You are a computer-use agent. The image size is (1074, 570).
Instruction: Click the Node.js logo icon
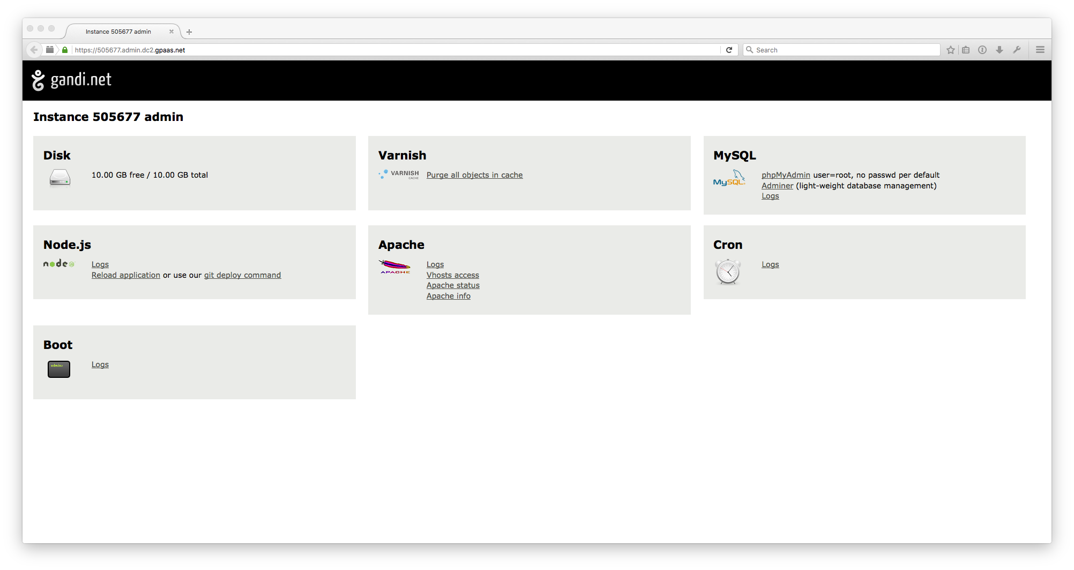pos(59,263)
